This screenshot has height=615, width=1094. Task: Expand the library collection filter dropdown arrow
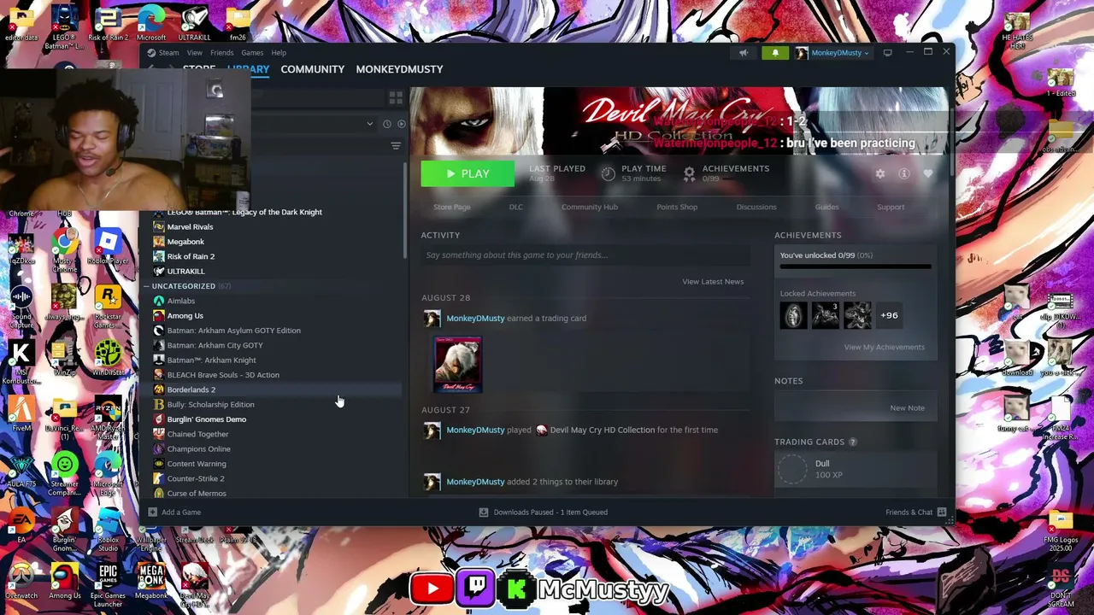369,124
